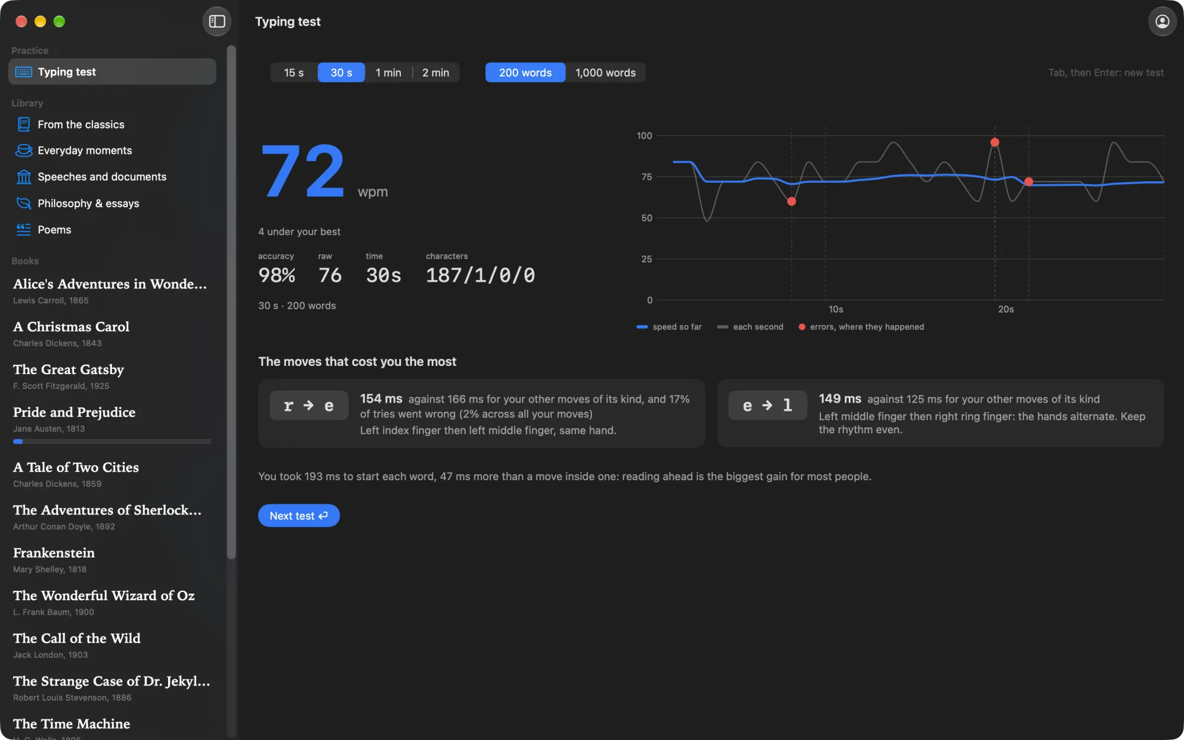This screenshot has height=740, width=1184.
Task: Open Alice's Adventures in Wonderland book
Action: tap(112, 291)
